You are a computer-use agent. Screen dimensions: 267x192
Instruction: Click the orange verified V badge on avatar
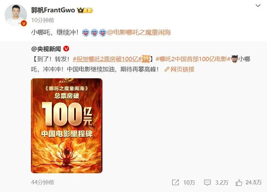click(x=24, y=23)
